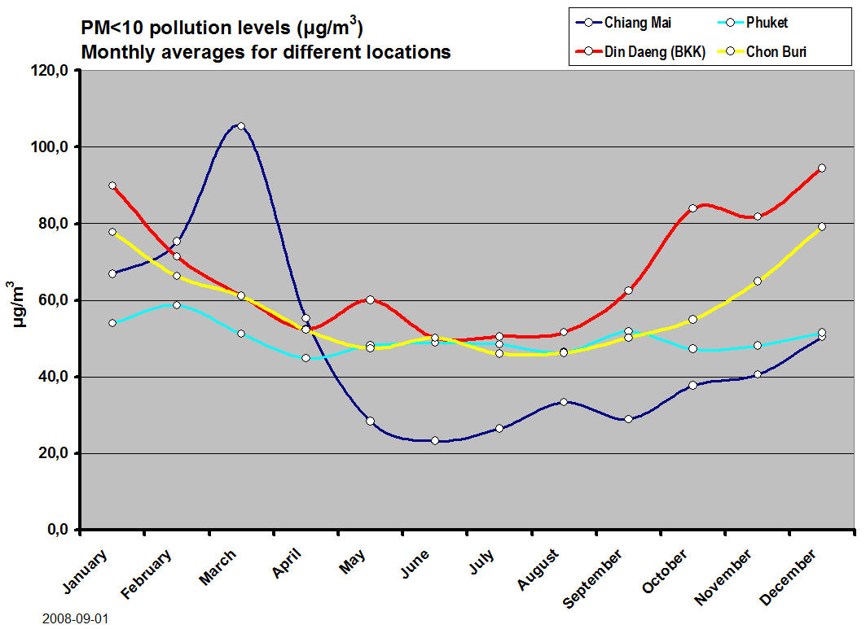Select the vertical axis µg/m³ label

tap(16, 302)
